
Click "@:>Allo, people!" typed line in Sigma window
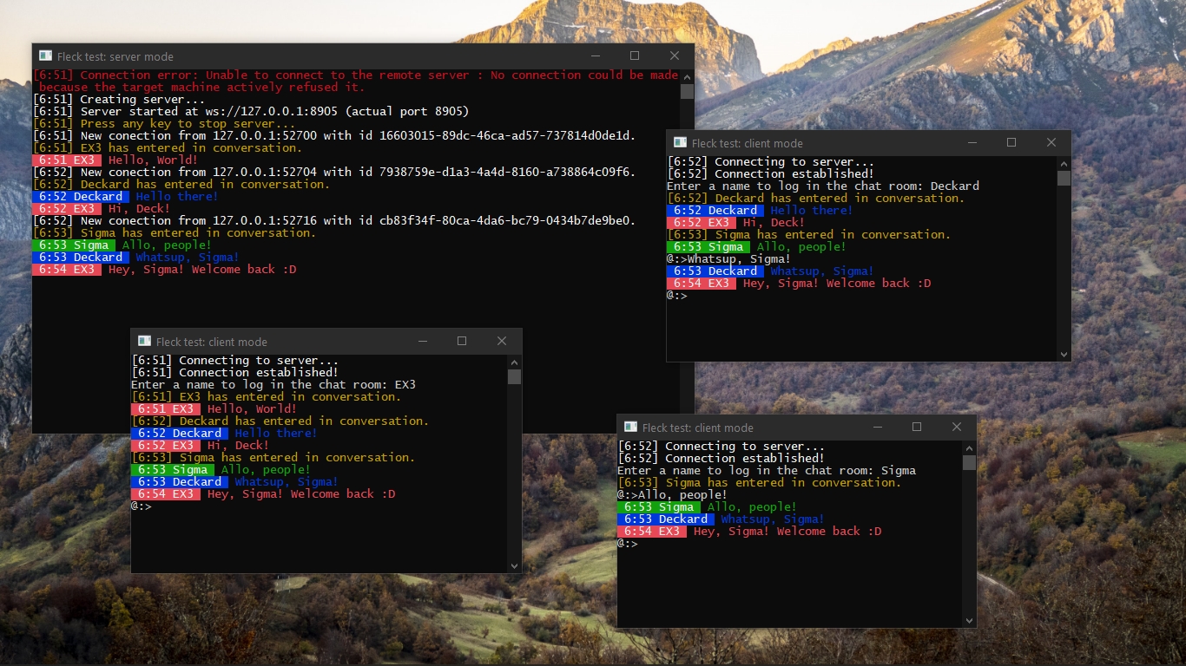(x=673, y=495)
